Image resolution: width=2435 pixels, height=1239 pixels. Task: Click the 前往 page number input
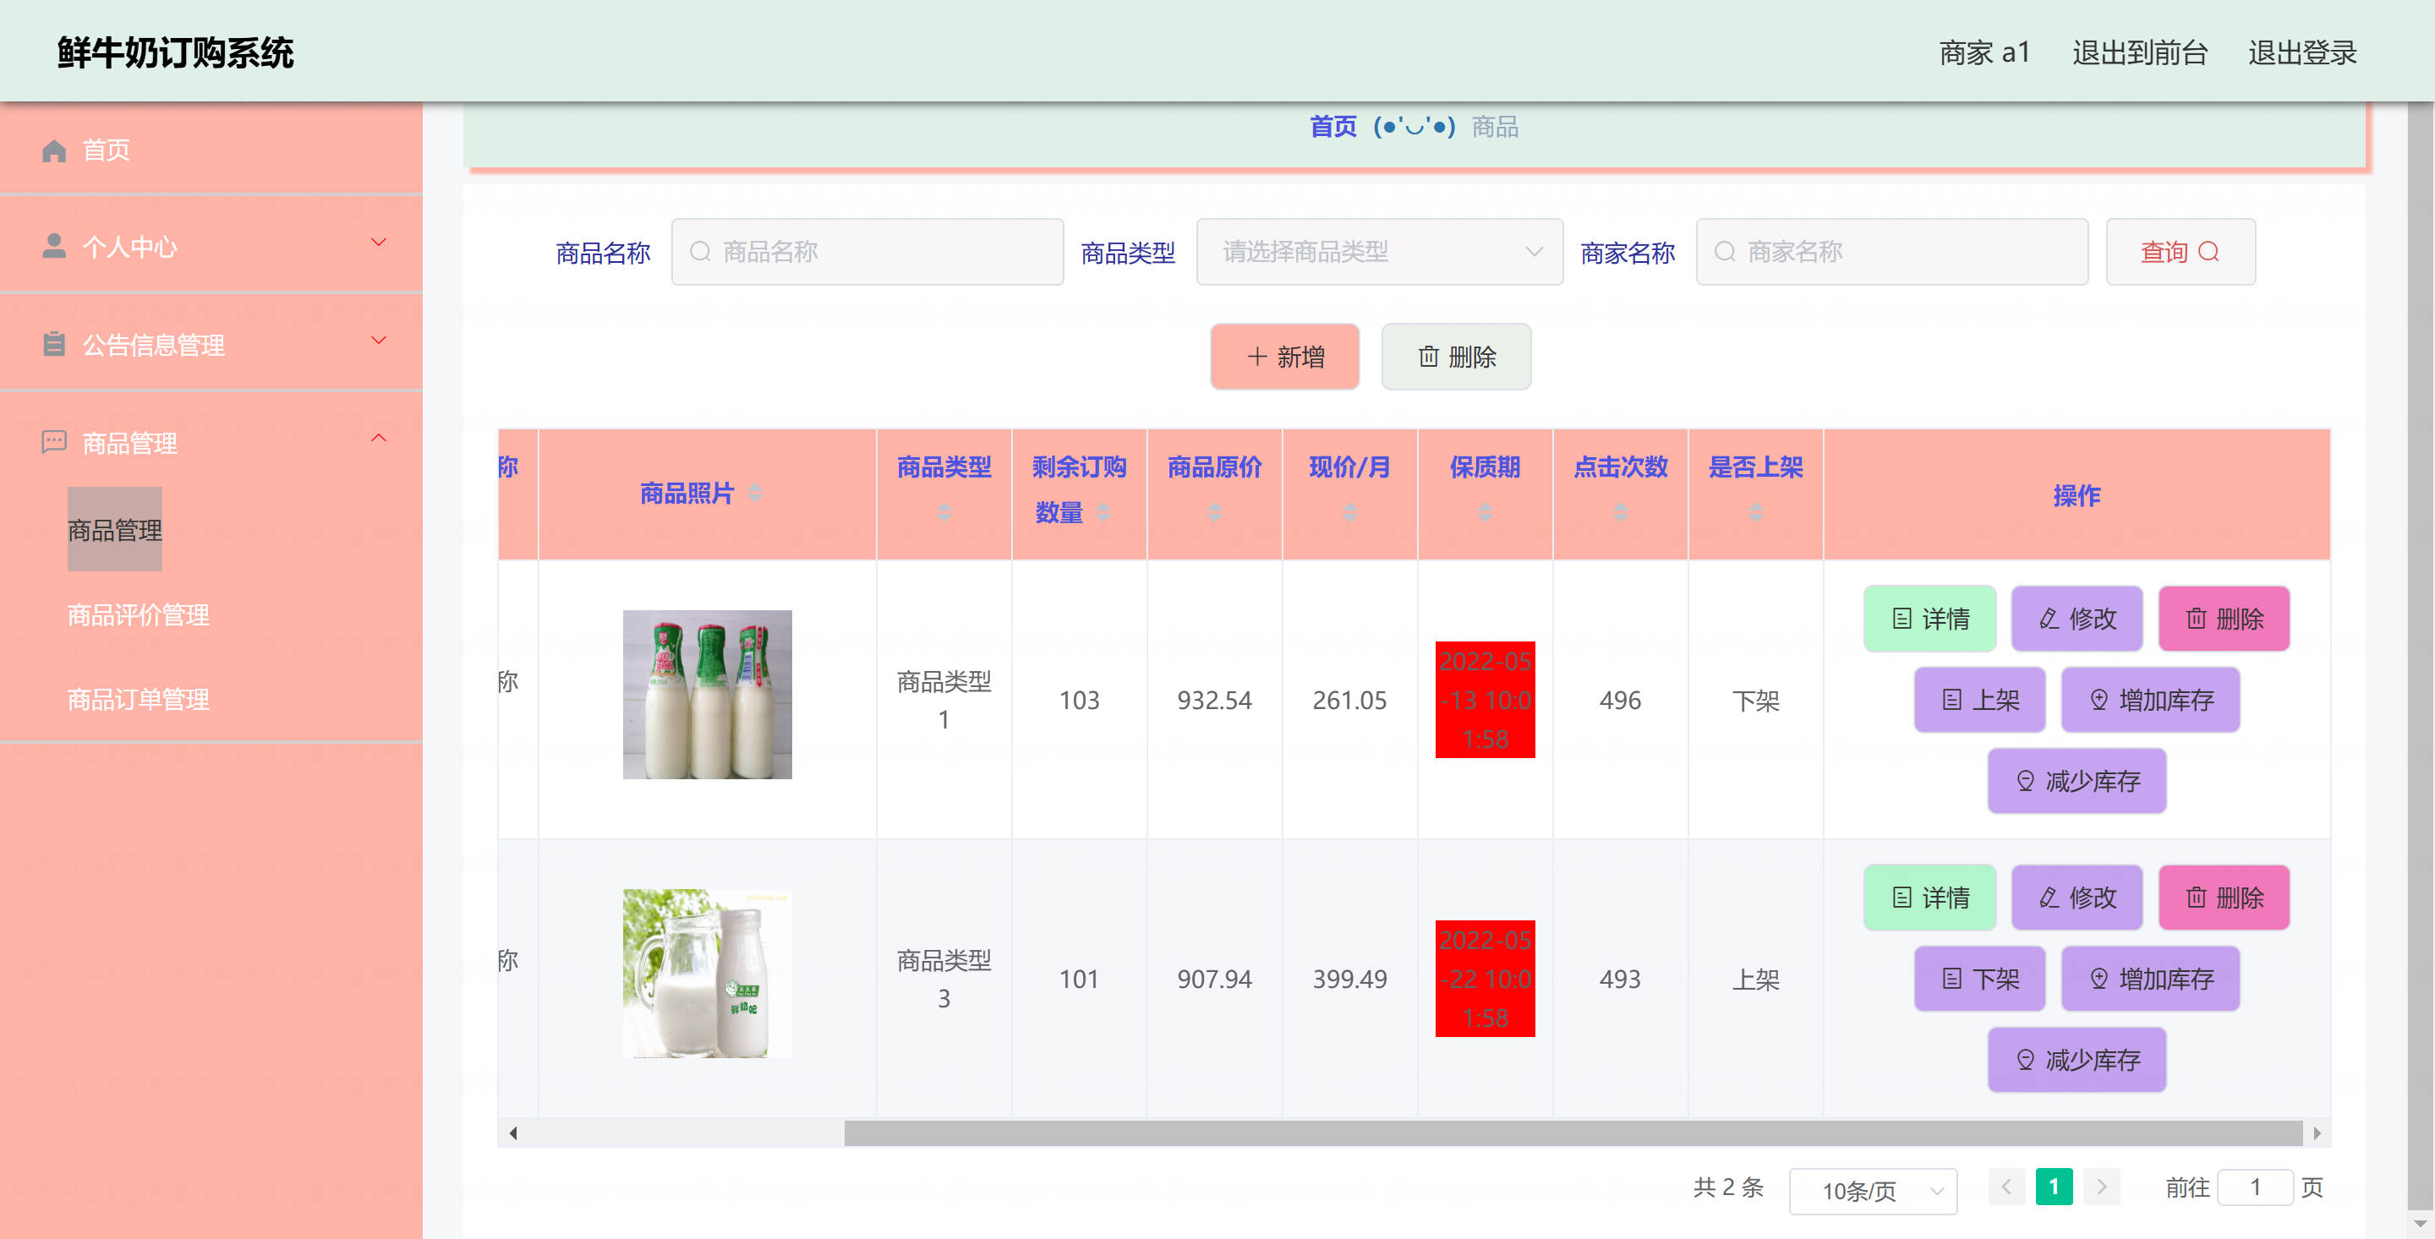[x=2254, y=1186]
